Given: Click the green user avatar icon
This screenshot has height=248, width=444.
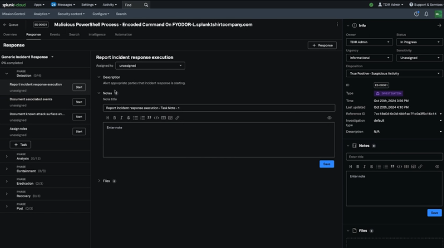Looking at the screenshot, I should [438, 14].
